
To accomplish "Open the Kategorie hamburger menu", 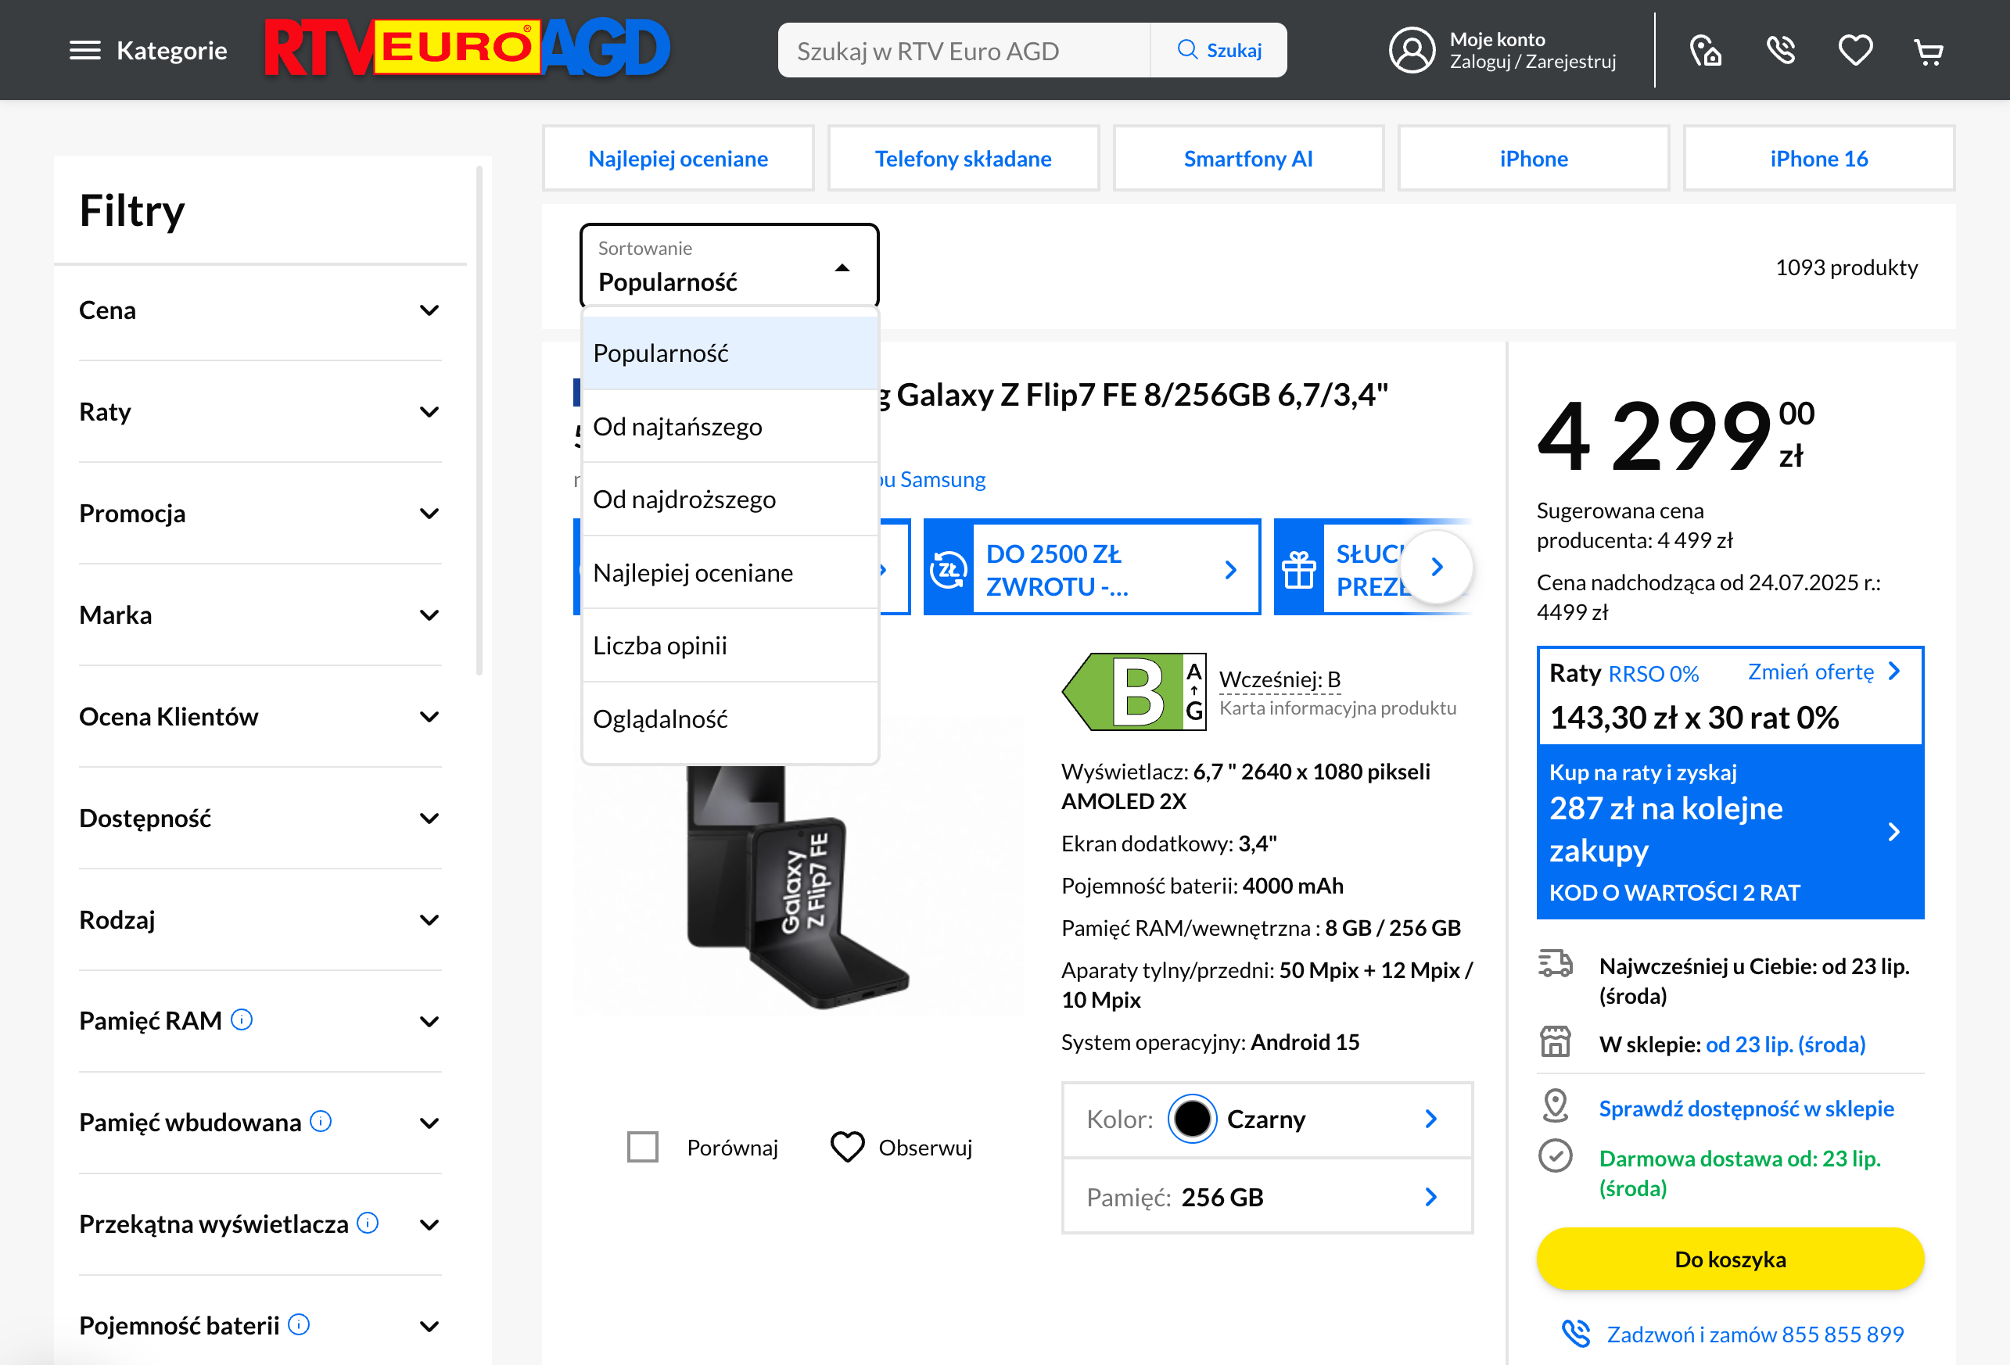I will (85, 49).
